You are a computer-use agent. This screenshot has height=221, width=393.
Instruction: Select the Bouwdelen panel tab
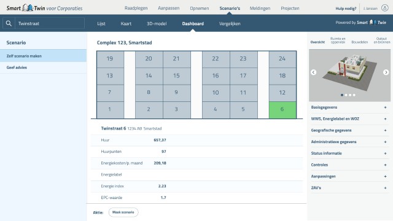[360, 42]
